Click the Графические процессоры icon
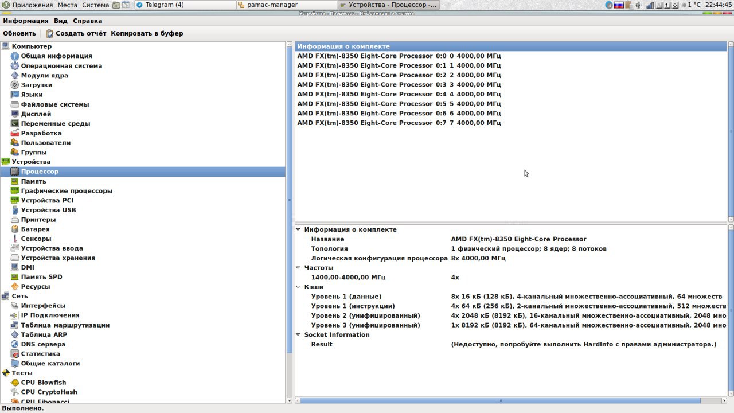 [15, 191]
